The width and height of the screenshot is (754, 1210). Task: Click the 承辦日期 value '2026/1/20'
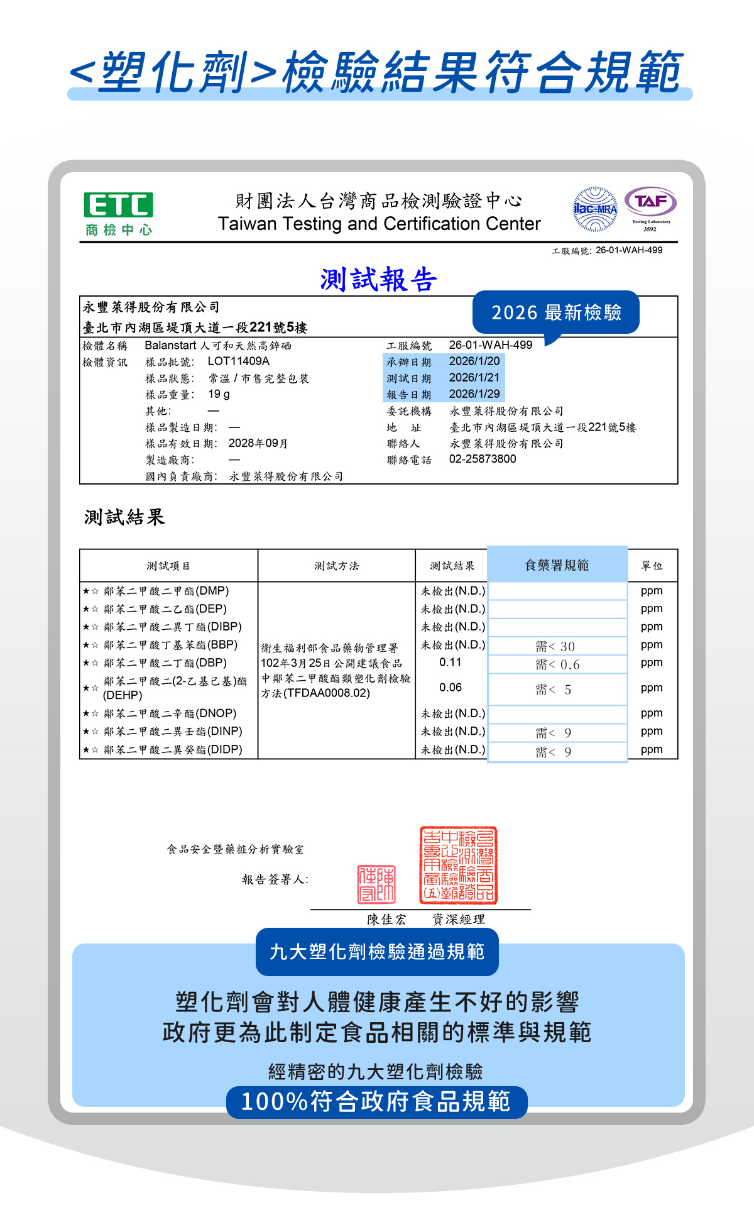474,361
